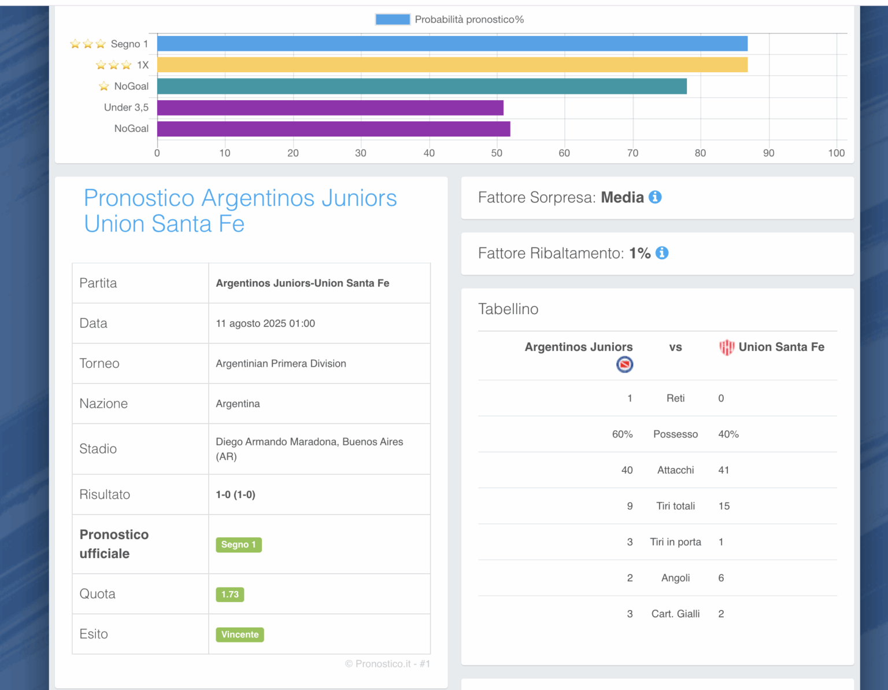
Task: Click the Argentinos Juniors team crest
Action: coord(624,364)
